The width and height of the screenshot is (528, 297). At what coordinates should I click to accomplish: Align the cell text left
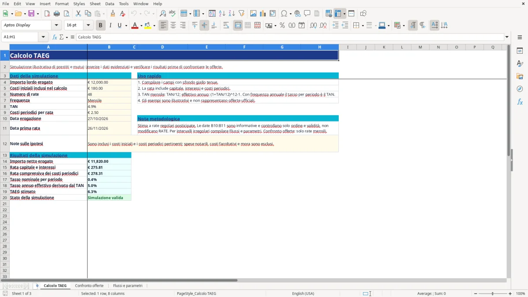coord(164,26)
